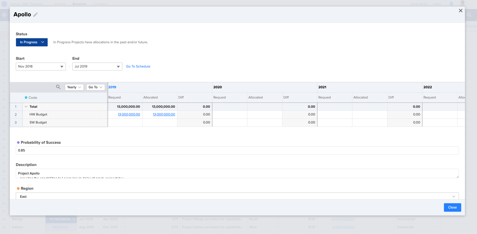This screenshot has width=477, height=234.
Task: Follow the Go To Schedule link
Action: 138,66
